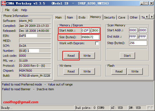155x111 pixels.
Task: Click the Bad pckts status bar entry
Action: 86,108
